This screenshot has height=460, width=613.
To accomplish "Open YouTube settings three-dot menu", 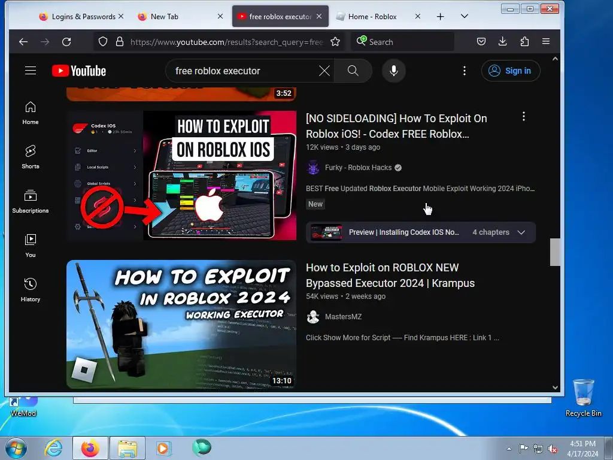I will coord(465,71).
